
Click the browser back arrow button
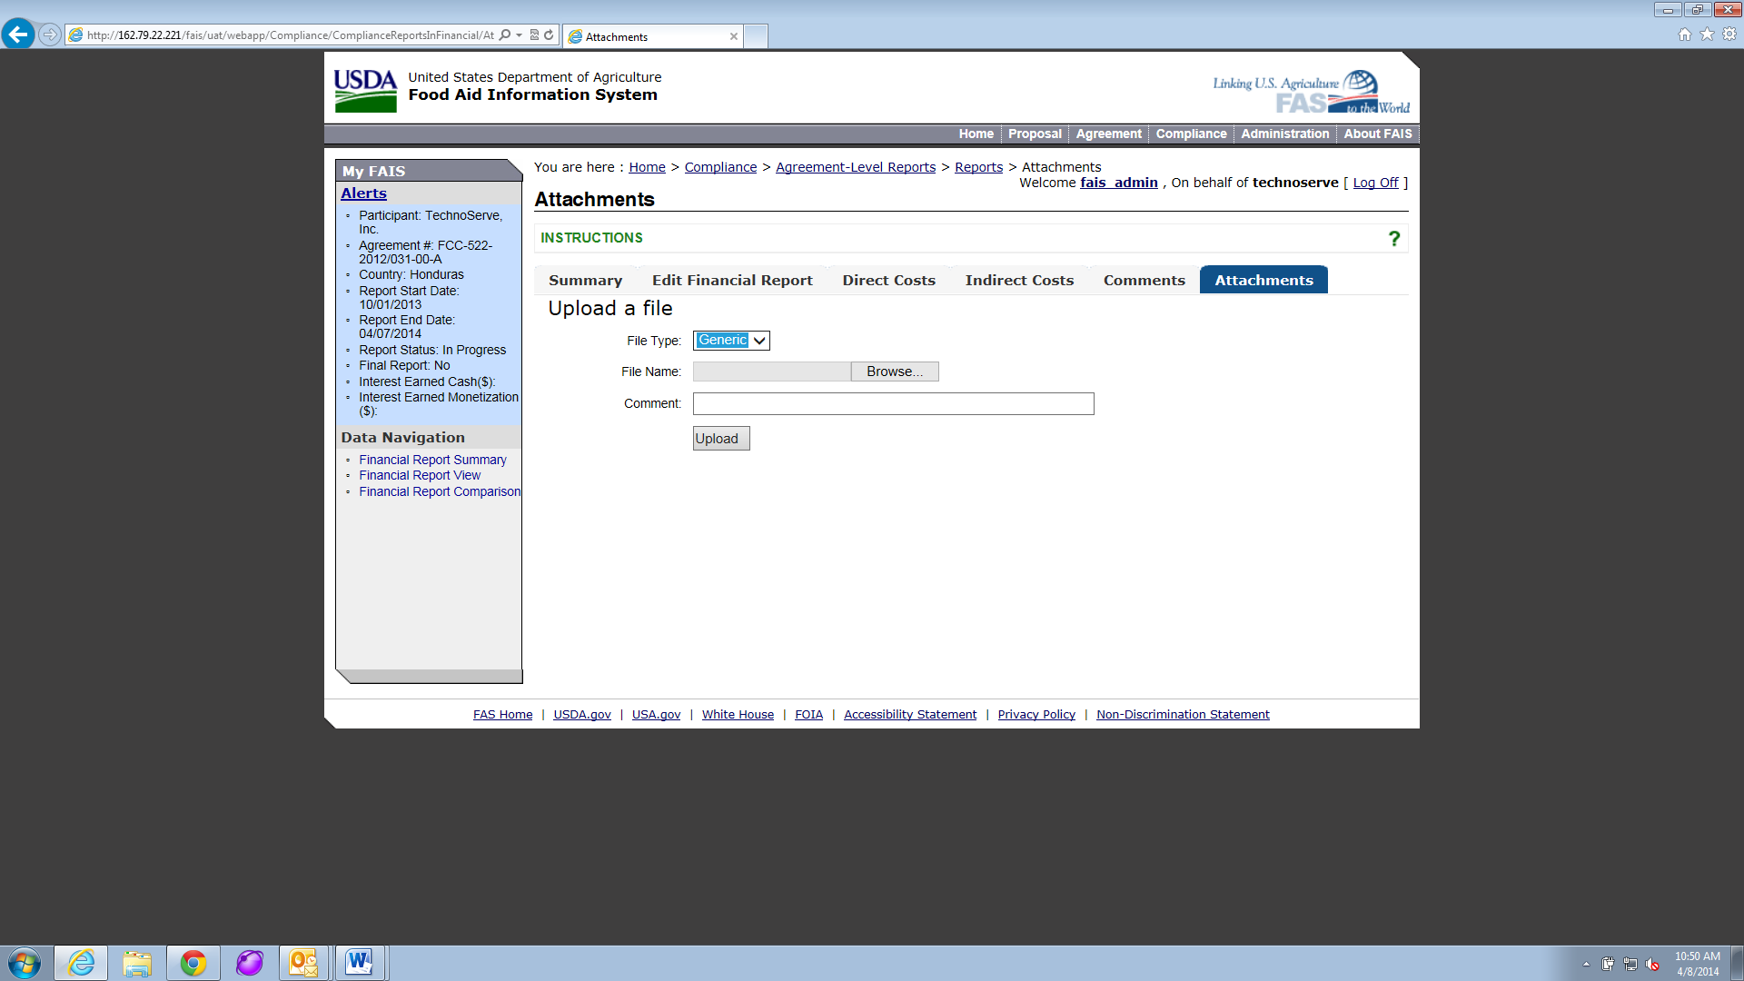click(x=18, y=35)
